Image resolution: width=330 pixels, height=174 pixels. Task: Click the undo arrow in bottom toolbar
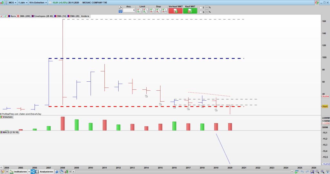[302, 172]
